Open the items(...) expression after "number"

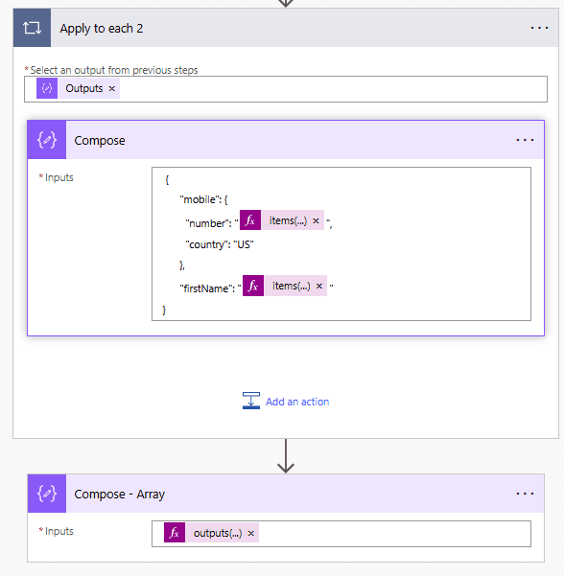click(x=288, y=220)
